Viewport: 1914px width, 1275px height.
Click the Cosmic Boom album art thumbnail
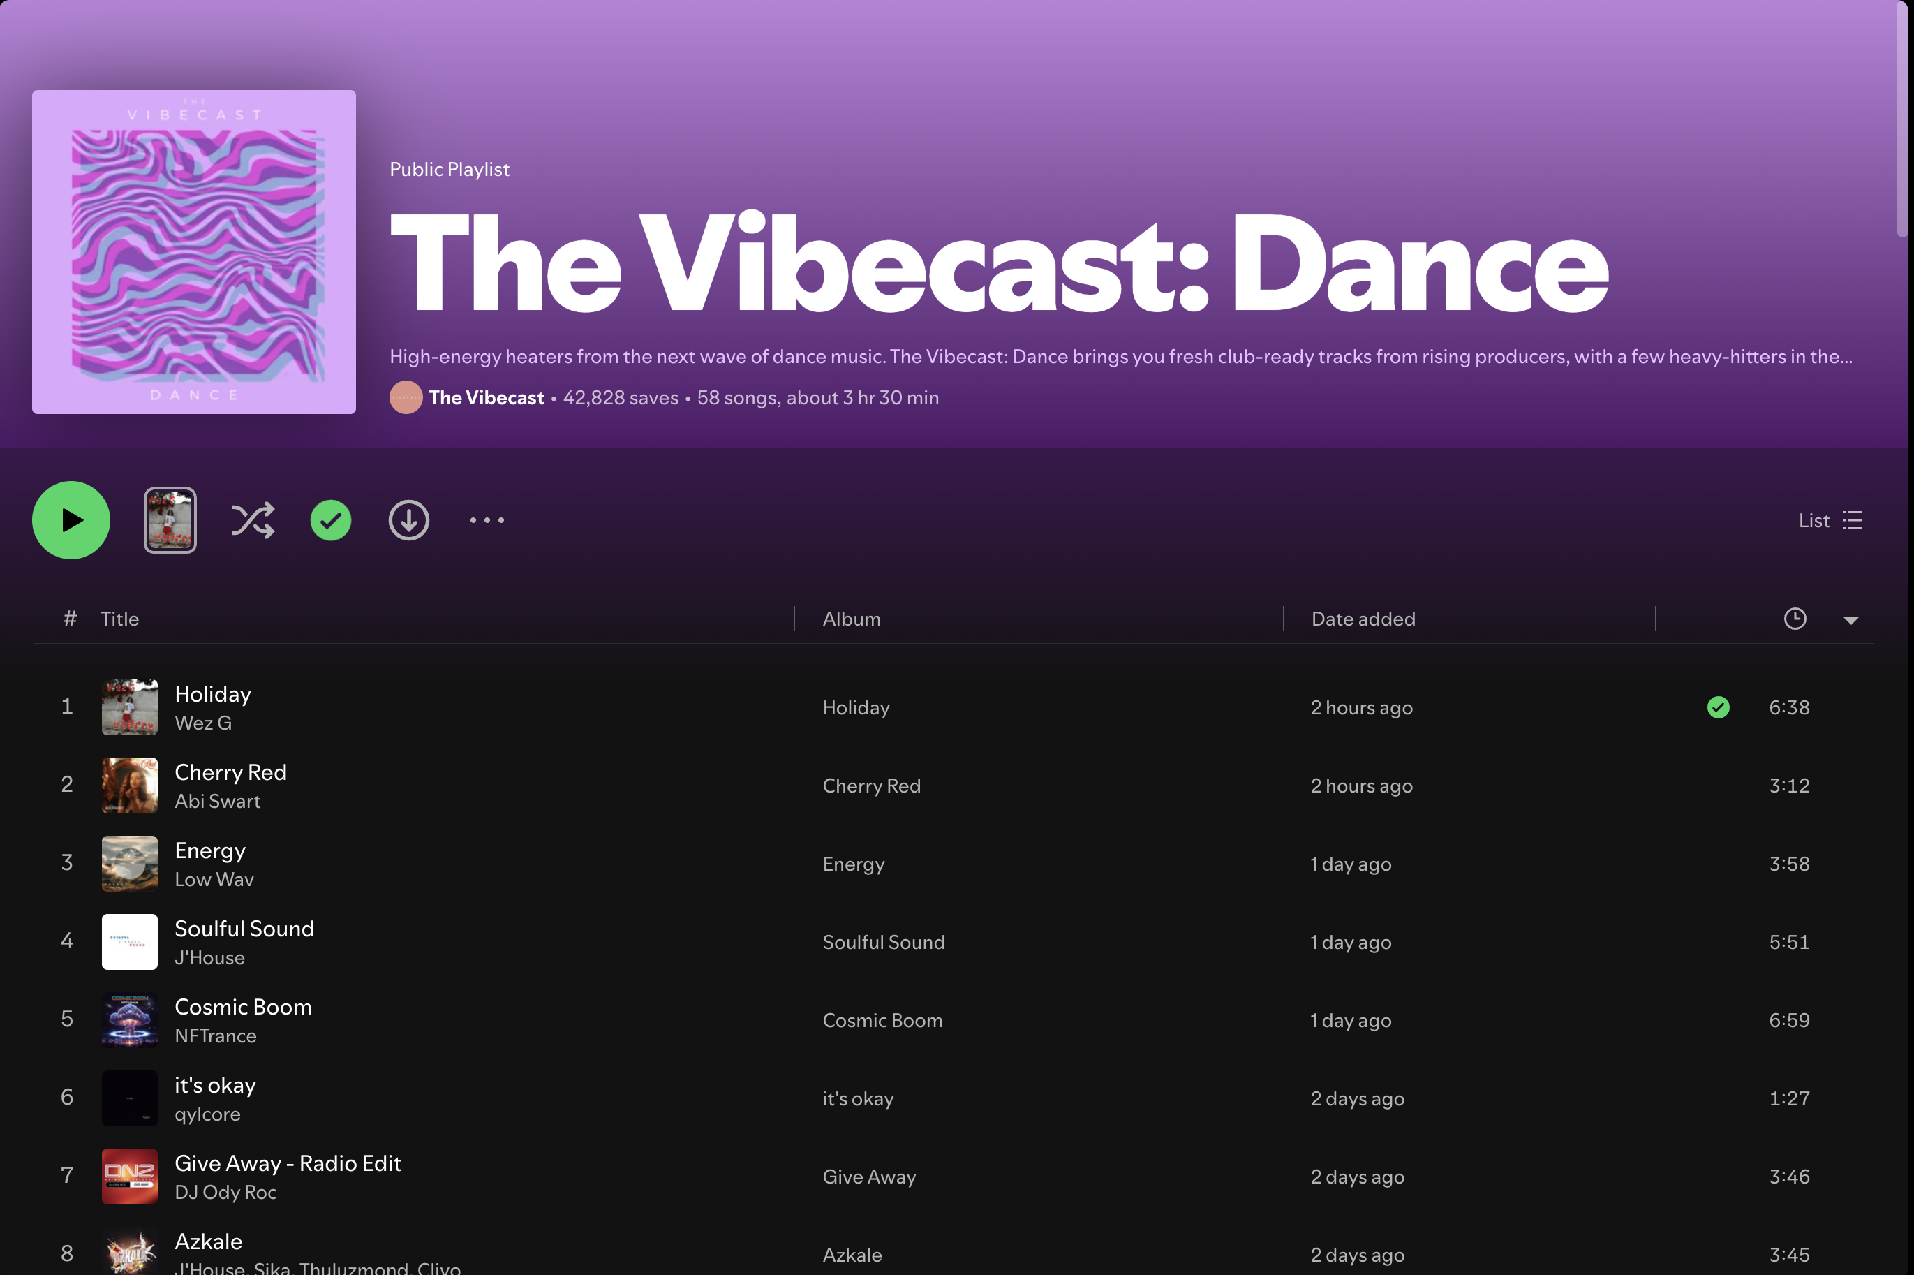point(129,1019)
